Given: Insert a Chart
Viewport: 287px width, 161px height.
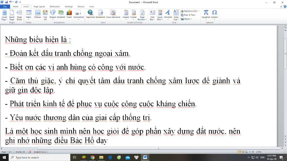Looking at the screenshot, I should click(69, 14).
